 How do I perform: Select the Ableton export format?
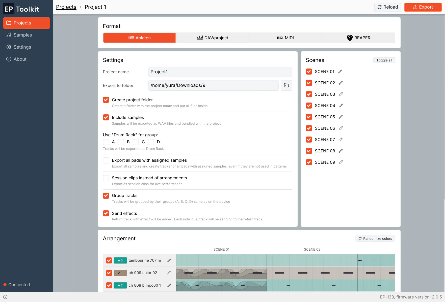139,38
